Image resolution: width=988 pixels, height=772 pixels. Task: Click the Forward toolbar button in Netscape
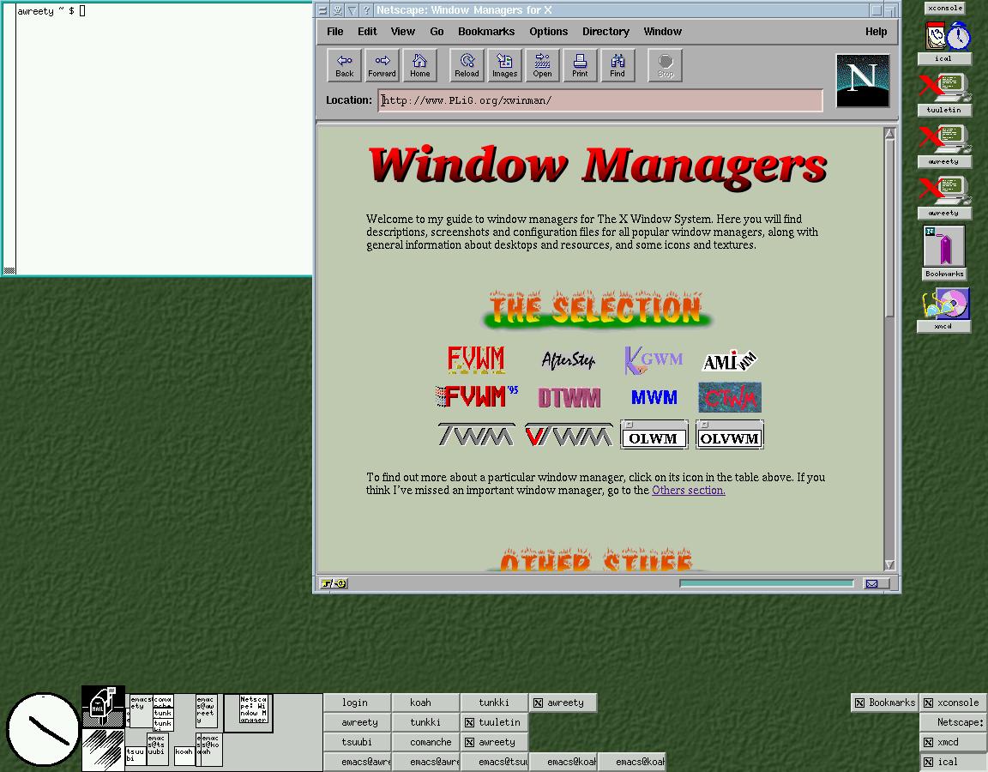[x=382, y=65]
